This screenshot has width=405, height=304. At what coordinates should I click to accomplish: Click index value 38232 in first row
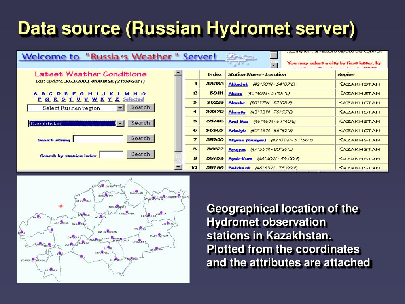215,84
